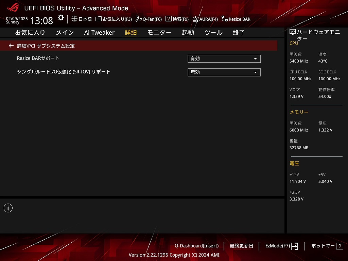Click the EzMode(F7) exit arrow icon
This screenshot has height=261, width=348.
[x=295, y=246]
